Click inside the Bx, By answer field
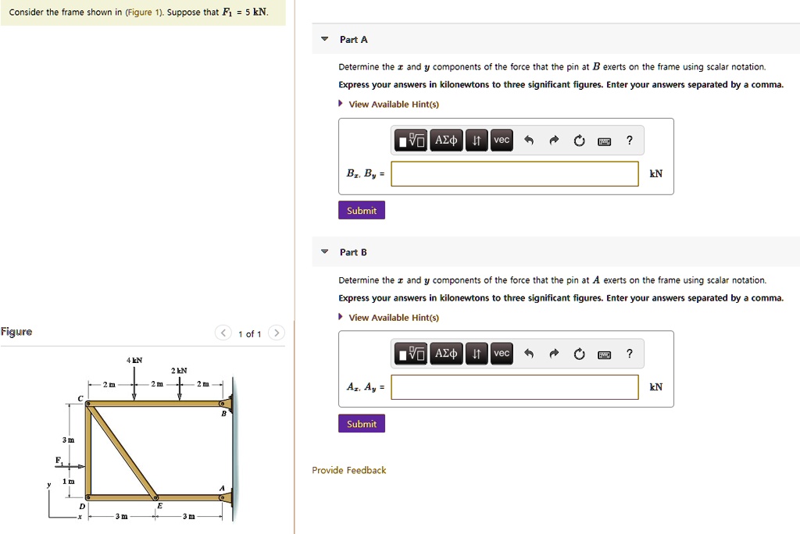Screen dimensions: 800x534 515,173
